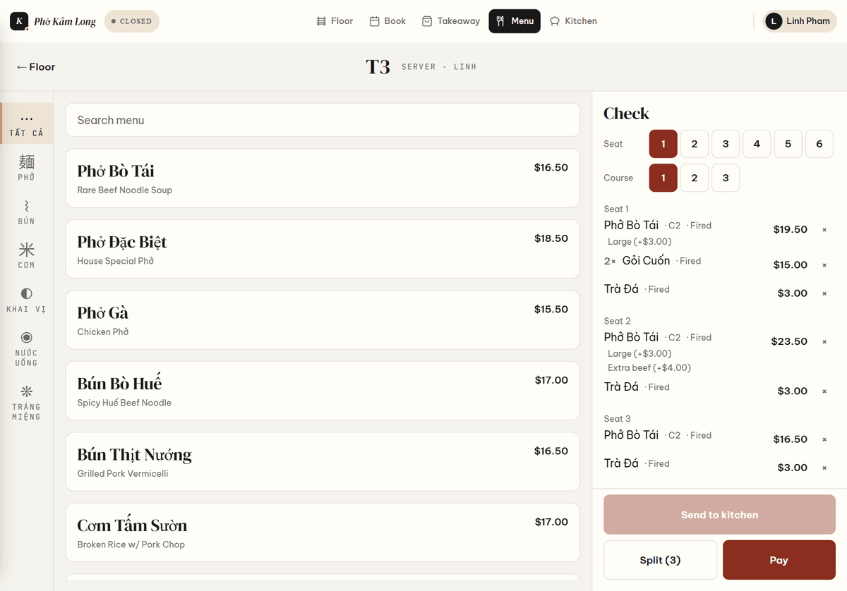Filter menu by Bún category
Screen dimensions: 847x591
(27, 212)
